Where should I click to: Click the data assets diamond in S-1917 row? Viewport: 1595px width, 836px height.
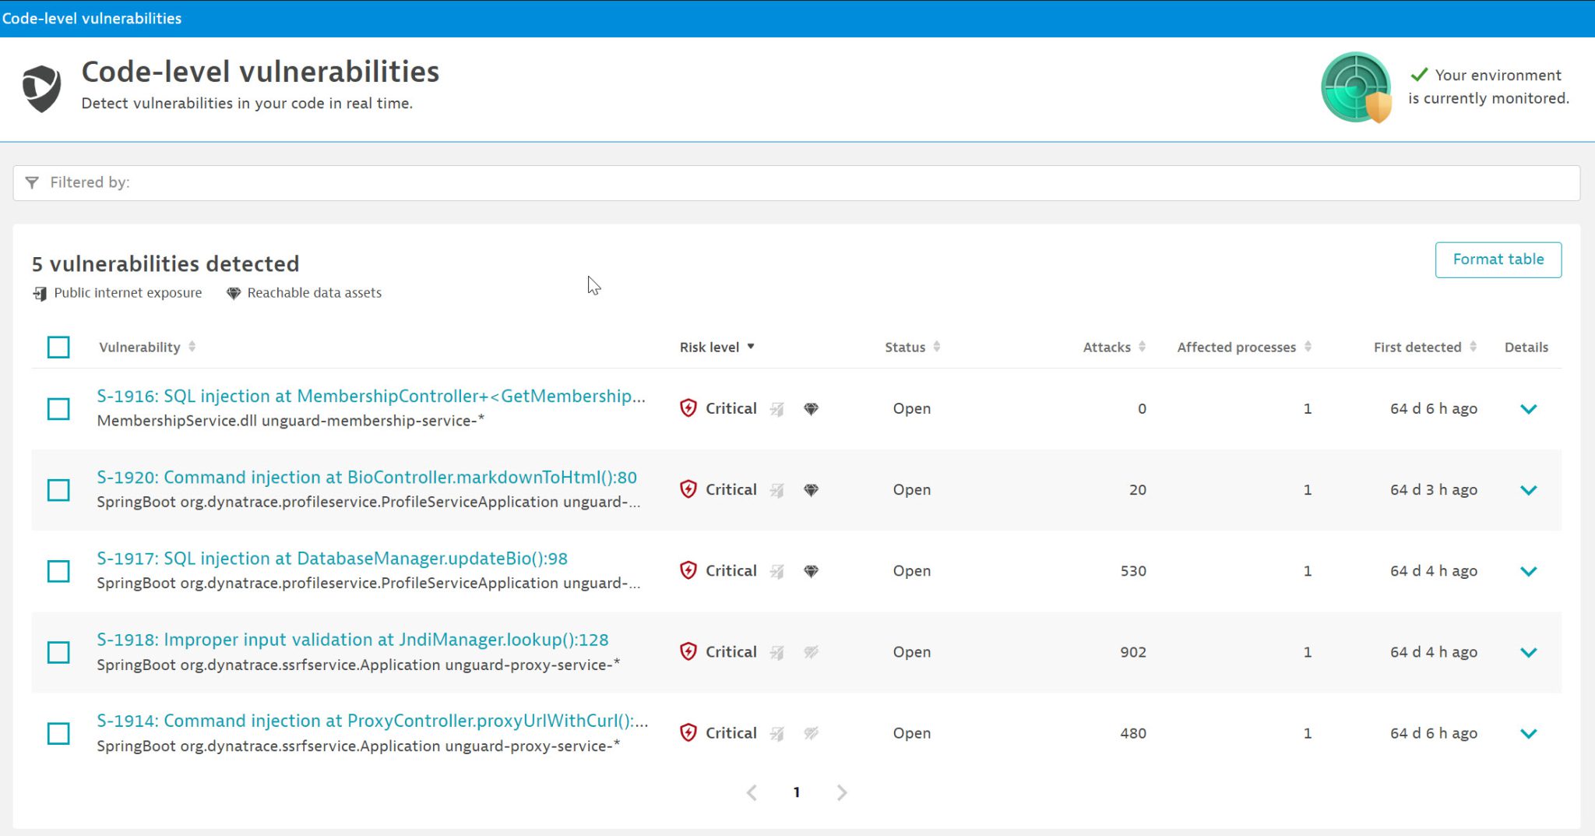coord(811,571)
